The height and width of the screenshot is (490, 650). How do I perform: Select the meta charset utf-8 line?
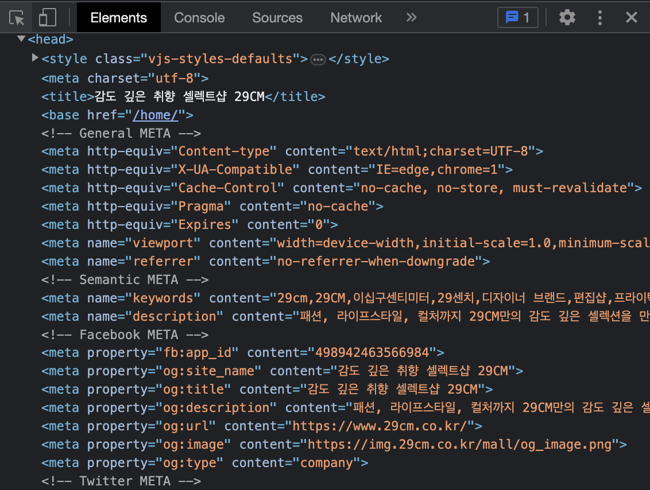pos(125,78)
